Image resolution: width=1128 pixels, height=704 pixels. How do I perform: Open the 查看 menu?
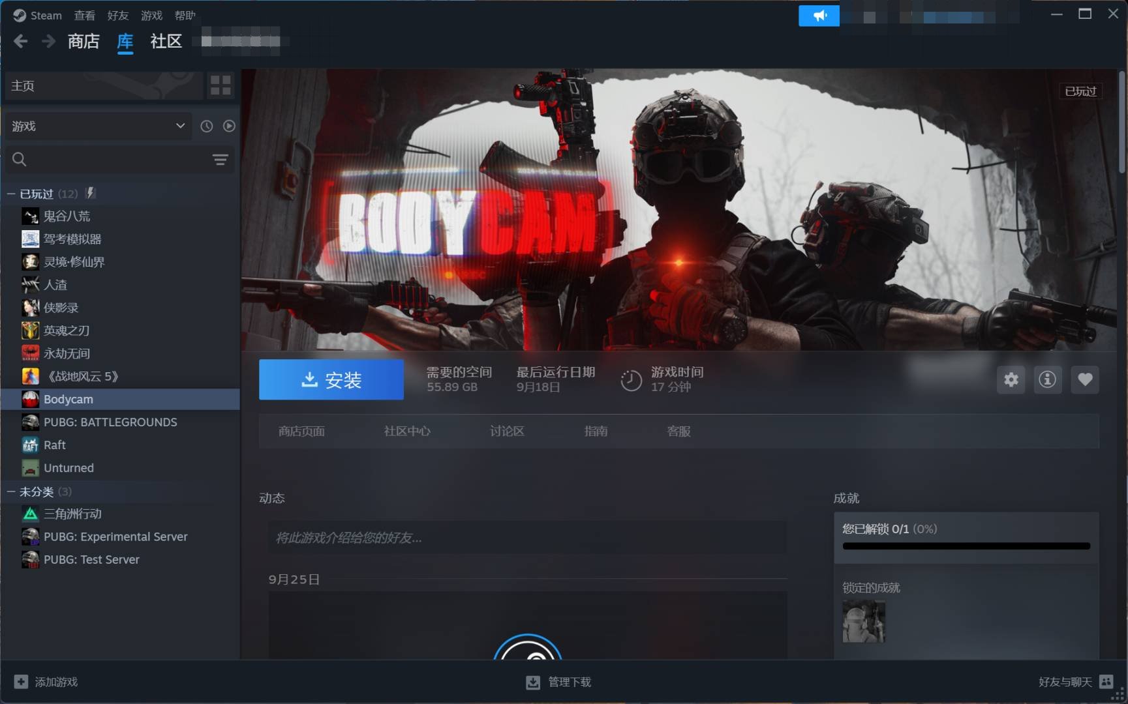84,15
